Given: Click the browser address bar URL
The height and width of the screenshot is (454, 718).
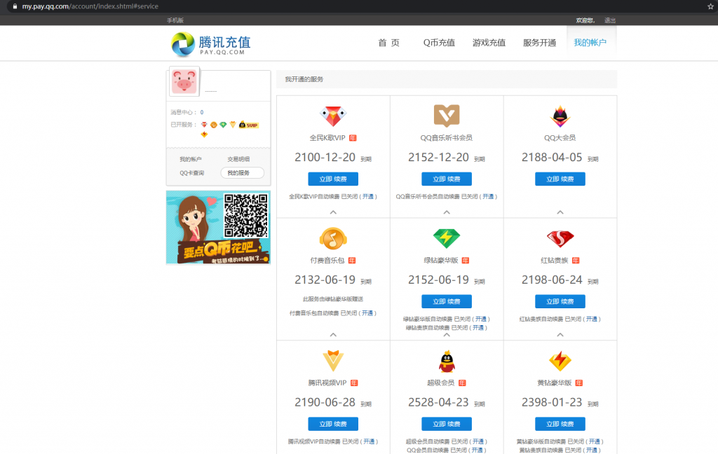Looking at the screenshot, I should (x=90, y=6).
